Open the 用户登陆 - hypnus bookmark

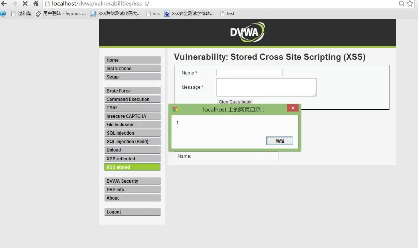click(61, 14)
